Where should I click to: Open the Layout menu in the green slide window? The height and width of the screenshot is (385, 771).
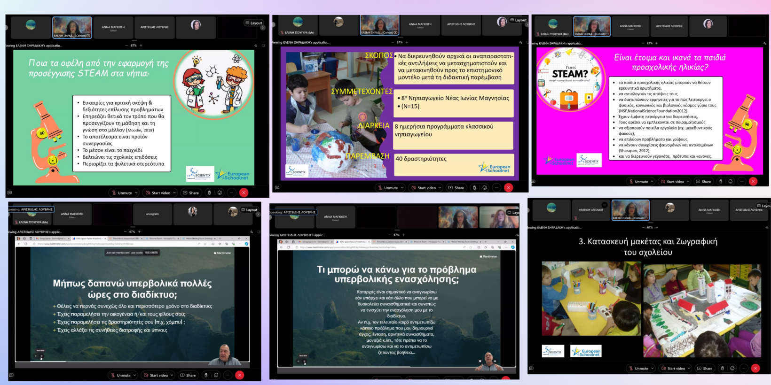tap(254, 23)
